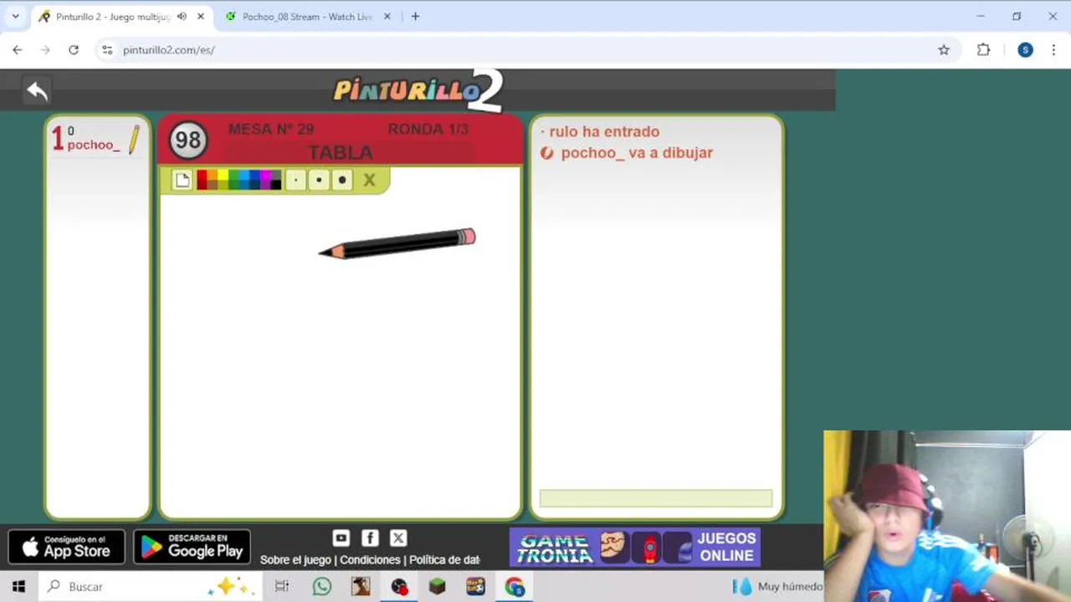Open Task View in taskbar
1071x602 pixels.
(282, 587)
